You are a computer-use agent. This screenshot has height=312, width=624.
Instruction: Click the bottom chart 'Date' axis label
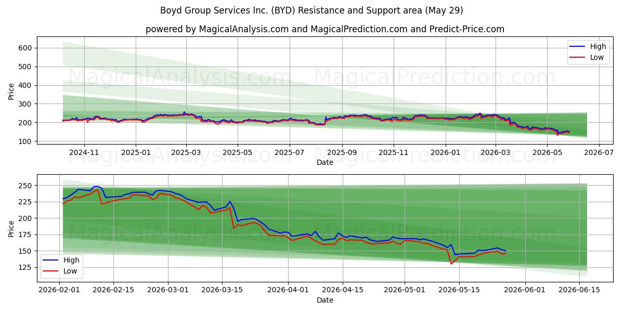tap(325, 300)
